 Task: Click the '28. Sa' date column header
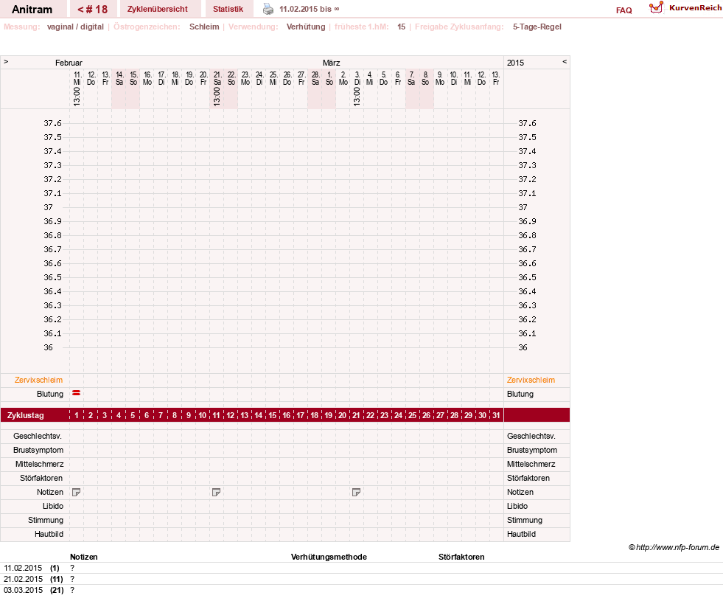315,78
